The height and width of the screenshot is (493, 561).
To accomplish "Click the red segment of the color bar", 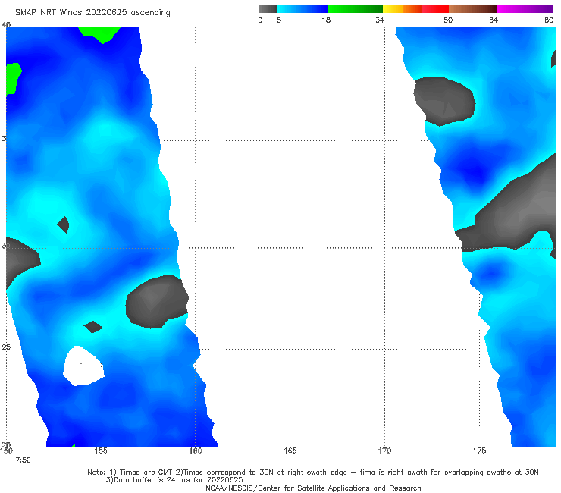I will coord(435,9).
